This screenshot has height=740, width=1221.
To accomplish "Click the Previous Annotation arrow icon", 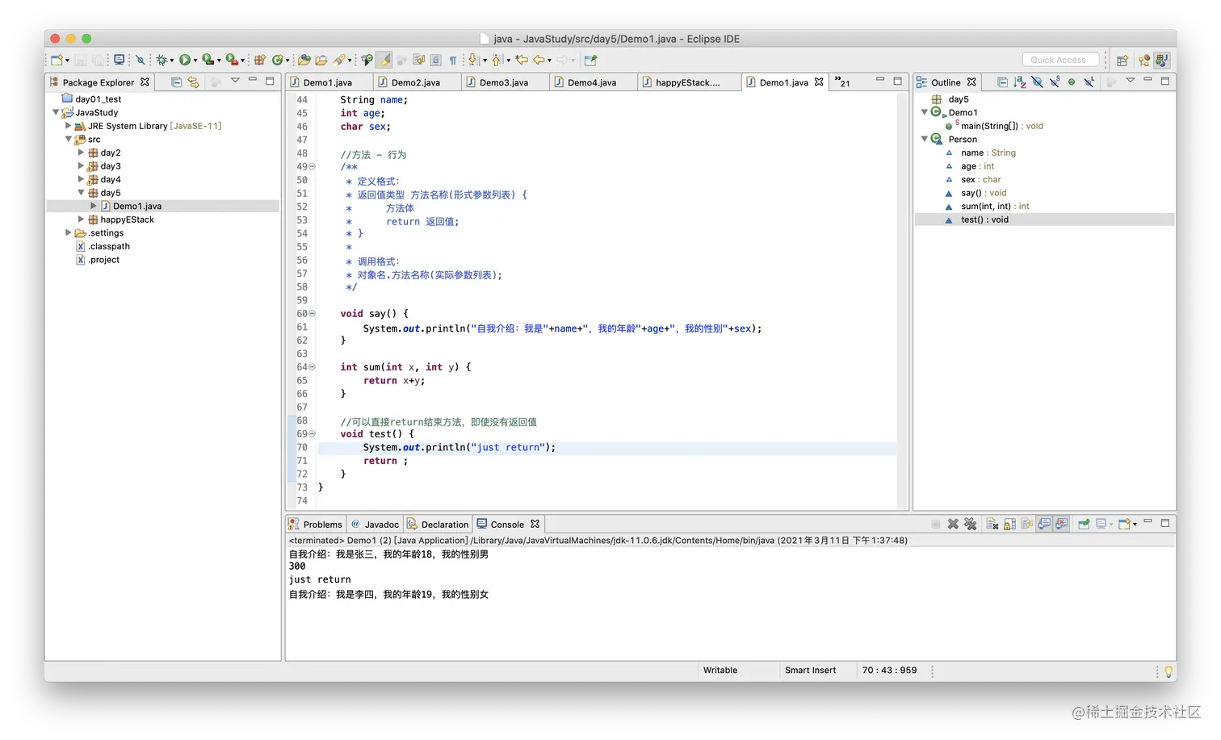I will tap(497, 60).
